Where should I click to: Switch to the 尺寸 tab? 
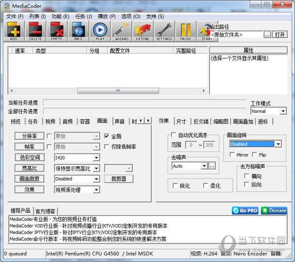(181, 122)
